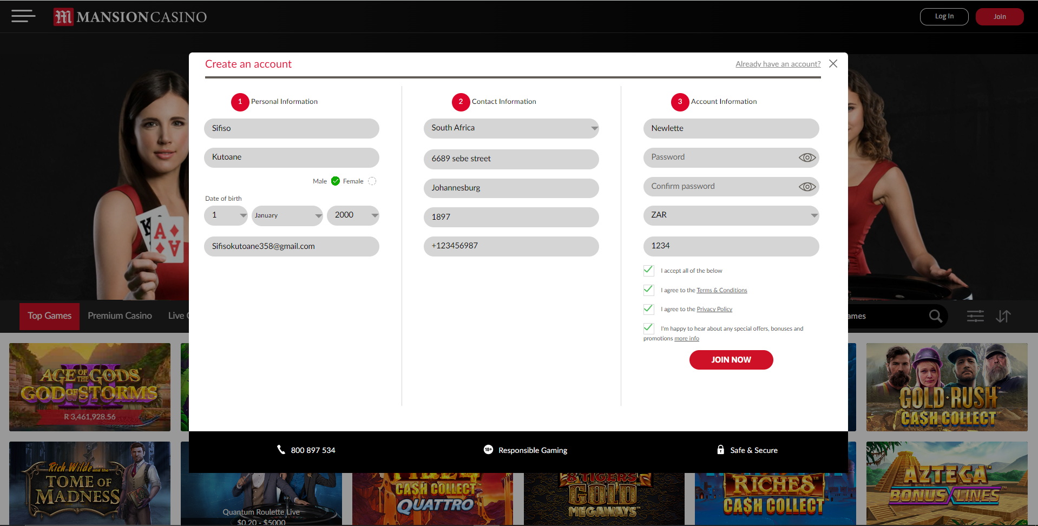
Task: Open the birth year dropdown showing 2000
Action: coord(353,215)
